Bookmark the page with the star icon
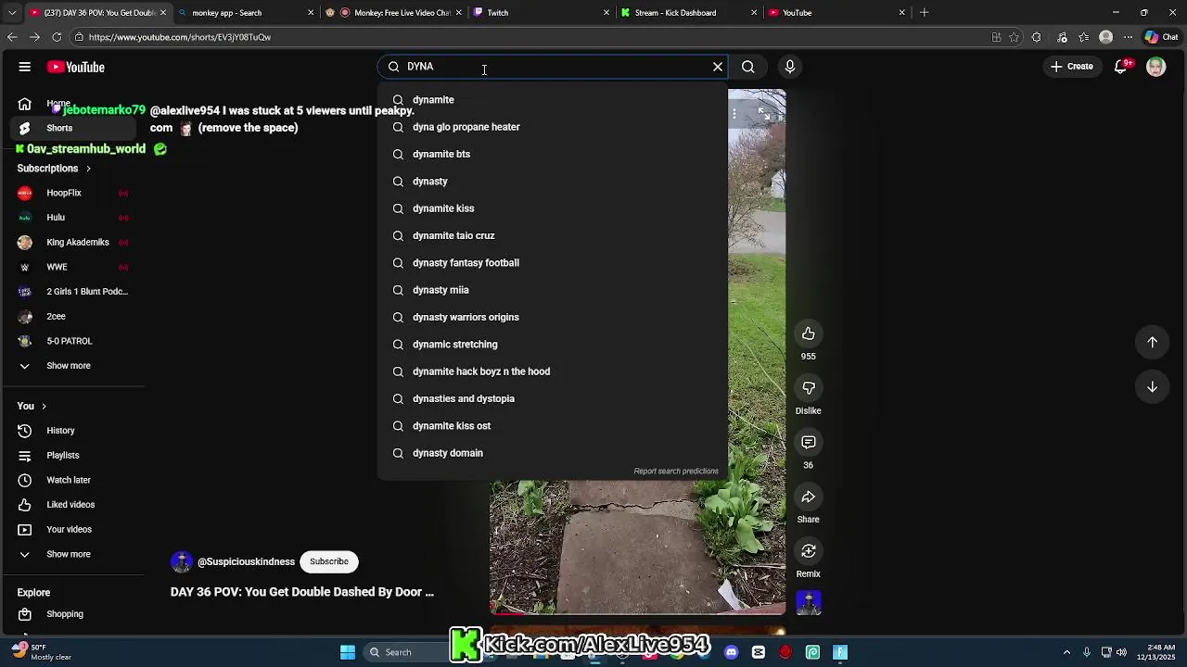1187x667 pixels. click(x=1015, y=37)
